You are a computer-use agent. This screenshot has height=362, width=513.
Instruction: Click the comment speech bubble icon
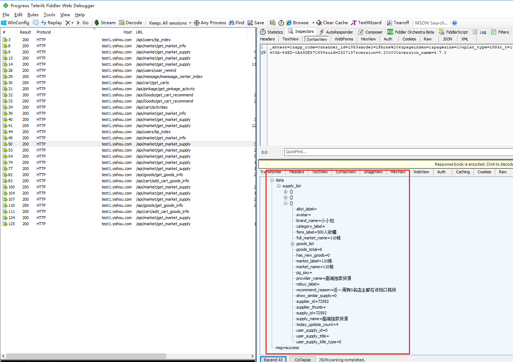[36, 23]
